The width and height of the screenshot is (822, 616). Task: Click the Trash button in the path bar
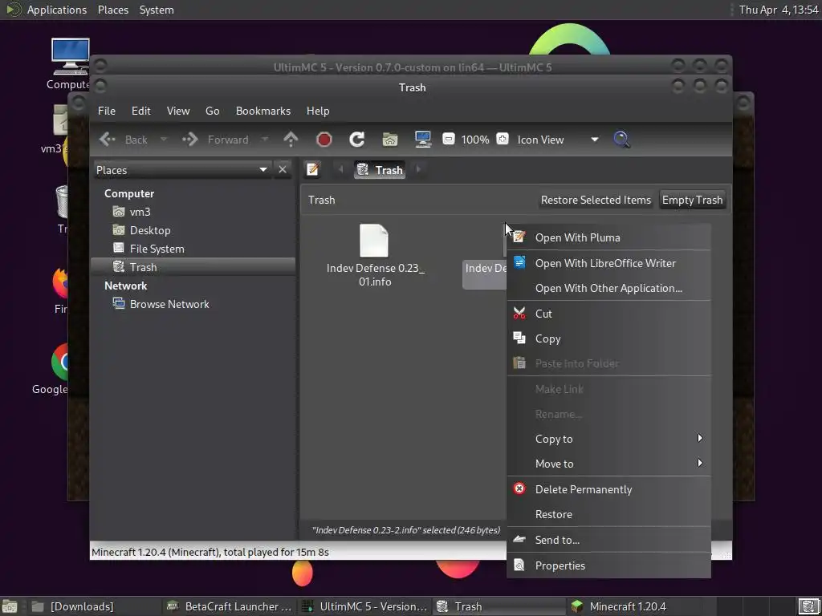coord(380,170)
